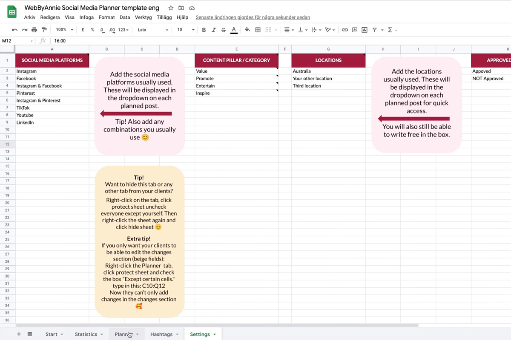Viewport: 511px width, 340px height.
Task: Open the Verktyg menu
Action: 143,17
